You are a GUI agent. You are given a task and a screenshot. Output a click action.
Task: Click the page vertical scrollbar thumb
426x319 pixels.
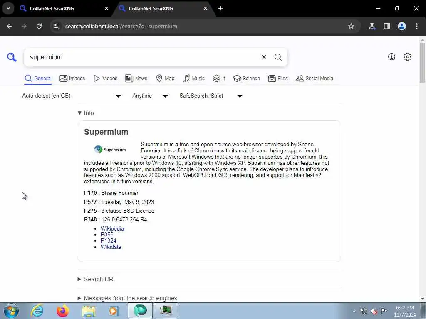pos(422,63)
